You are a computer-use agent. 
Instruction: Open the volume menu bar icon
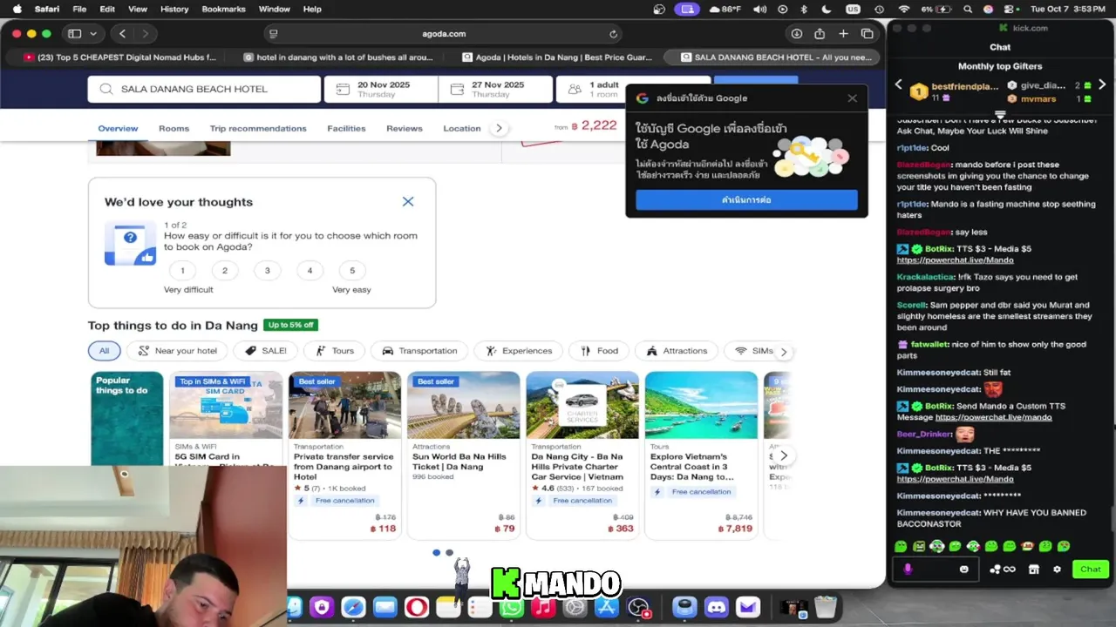[x=760, y=9]
